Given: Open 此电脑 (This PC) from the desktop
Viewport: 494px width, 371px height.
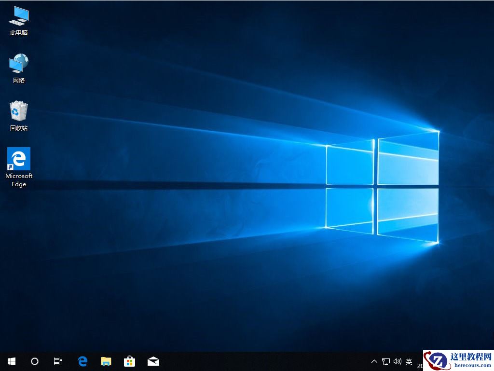Looking at the screenshot, I should [18, 19].
